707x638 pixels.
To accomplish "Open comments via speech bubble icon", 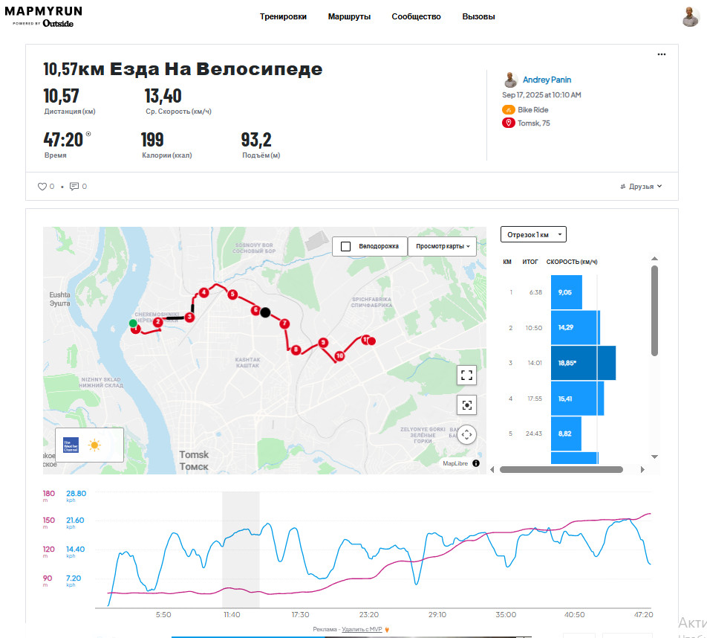I will click(x=74, y=187).
